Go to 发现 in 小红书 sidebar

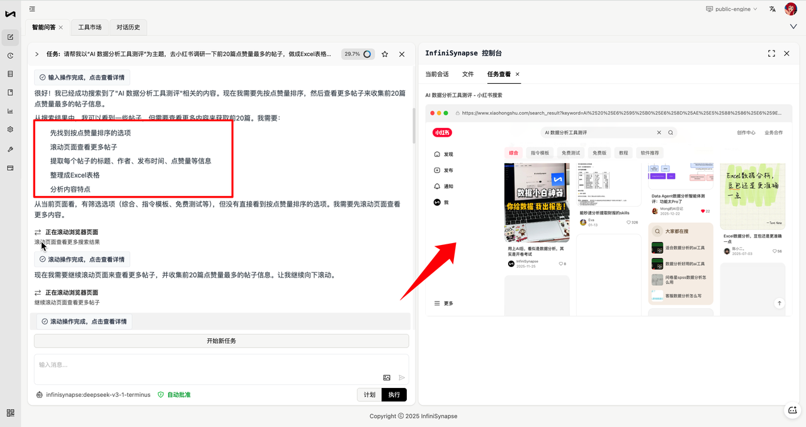444,154
